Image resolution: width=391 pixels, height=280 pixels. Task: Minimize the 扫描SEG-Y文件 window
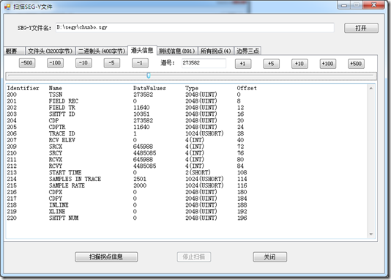tap(344, 5)
